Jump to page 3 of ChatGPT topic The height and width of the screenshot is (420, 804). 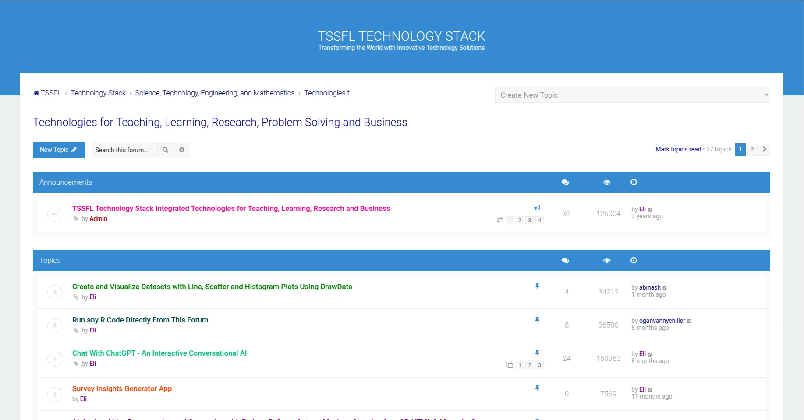[539, 365]
